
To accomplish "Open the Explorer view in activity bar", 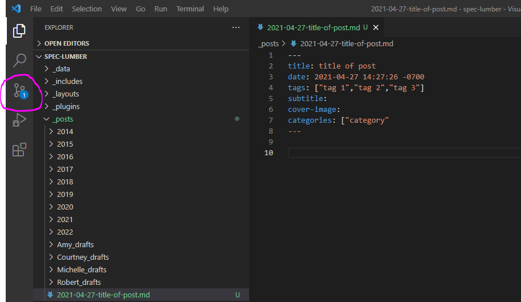I will click(x=19, y=30).
